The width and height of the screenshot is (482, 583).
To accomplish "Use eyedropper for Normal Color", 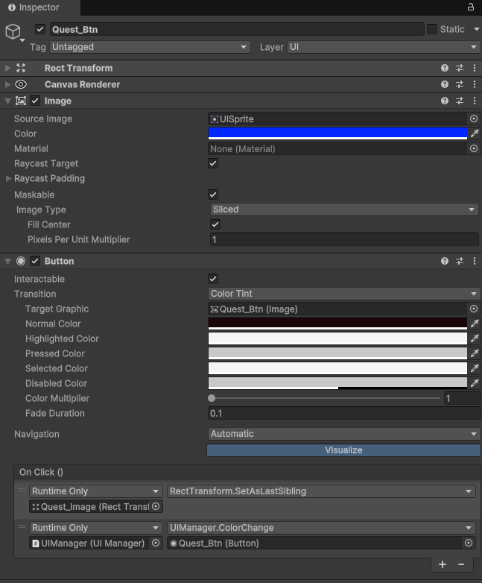I will click(x=475, y=324).
